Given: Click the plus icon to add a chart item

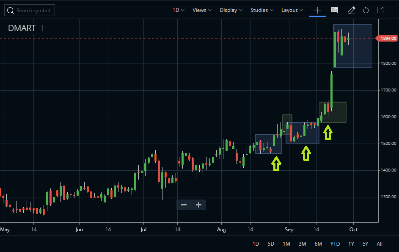Looking at the screenshot, I should coord(317,10).
